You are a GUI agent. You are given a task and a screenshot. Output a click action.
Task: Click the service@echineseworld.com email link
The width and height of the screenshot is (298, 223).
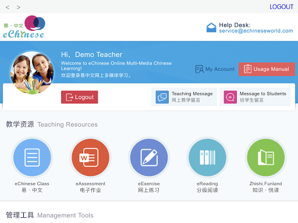(x=256, y=31)
